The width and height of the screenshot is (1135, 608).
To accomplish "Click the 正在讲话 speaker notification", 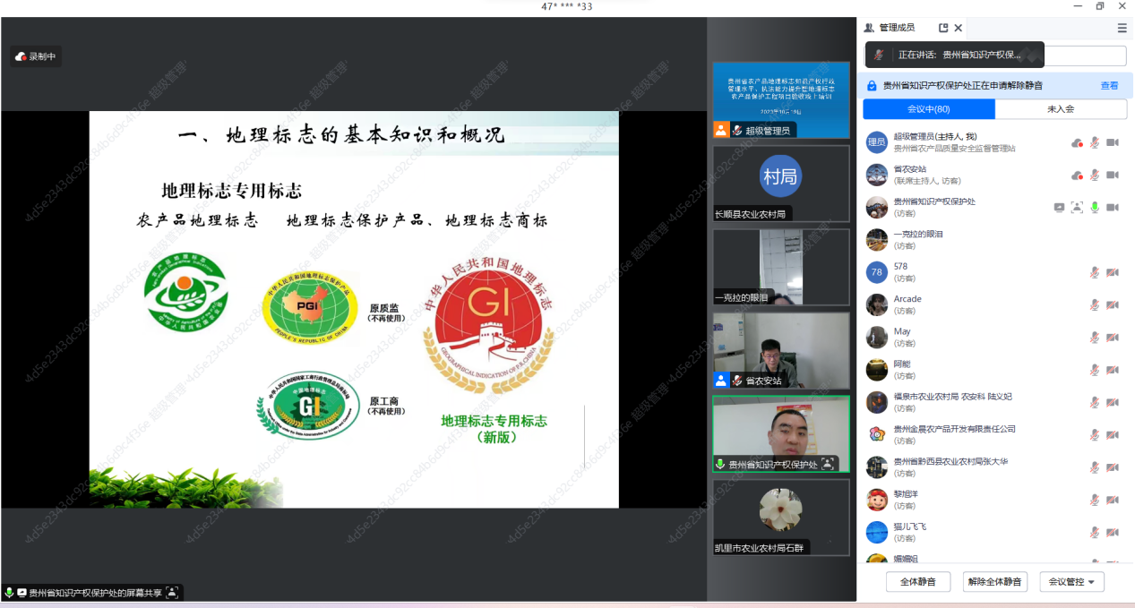I will tap(955, 55).
